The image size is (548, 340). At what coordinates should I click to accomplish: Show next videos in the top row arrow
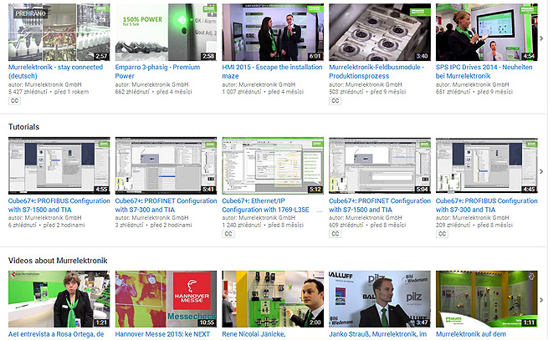[541, 38]
